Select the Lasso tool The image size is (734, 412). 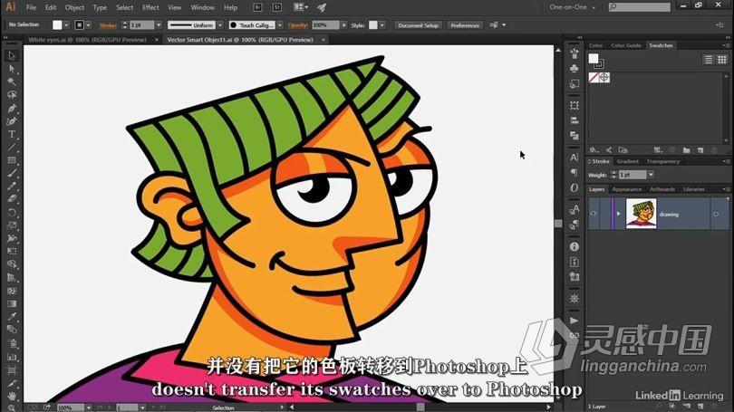pyautogui.click(x=12, y=95)
